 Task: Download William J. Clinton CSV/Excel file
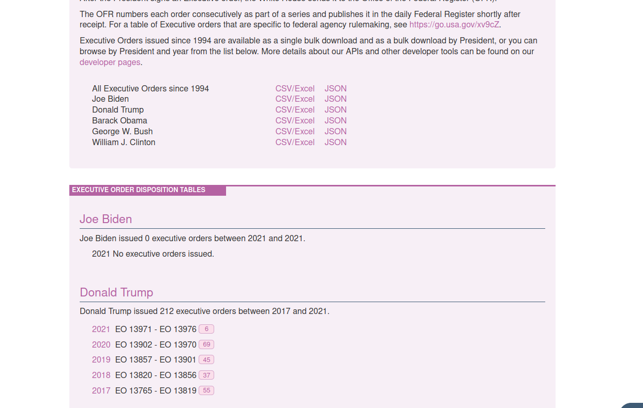coord(295,143)
